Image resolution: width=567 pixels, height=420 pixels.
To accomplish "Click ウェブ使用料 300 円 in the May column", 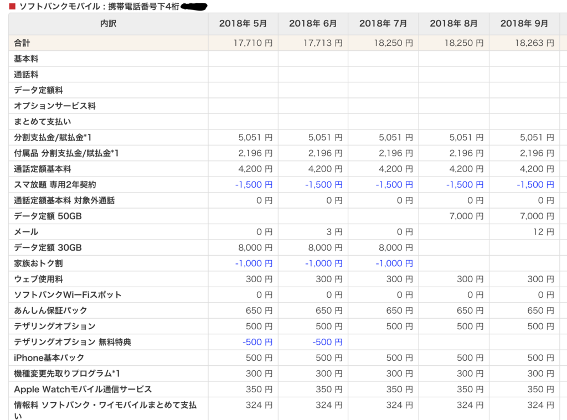I will [x=259, y=279].
